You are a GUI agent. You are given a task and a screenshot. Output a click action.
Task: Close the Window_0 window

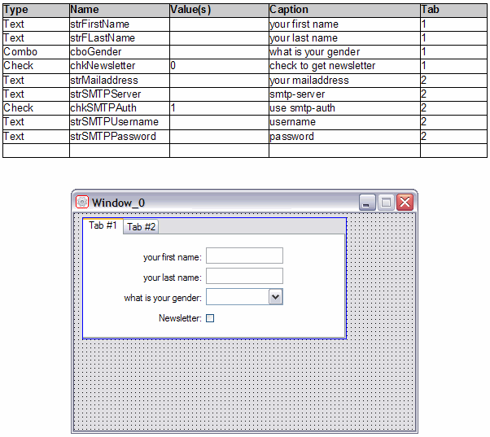405,202
